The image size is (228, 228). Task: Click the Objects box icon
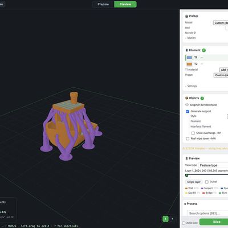186,98
